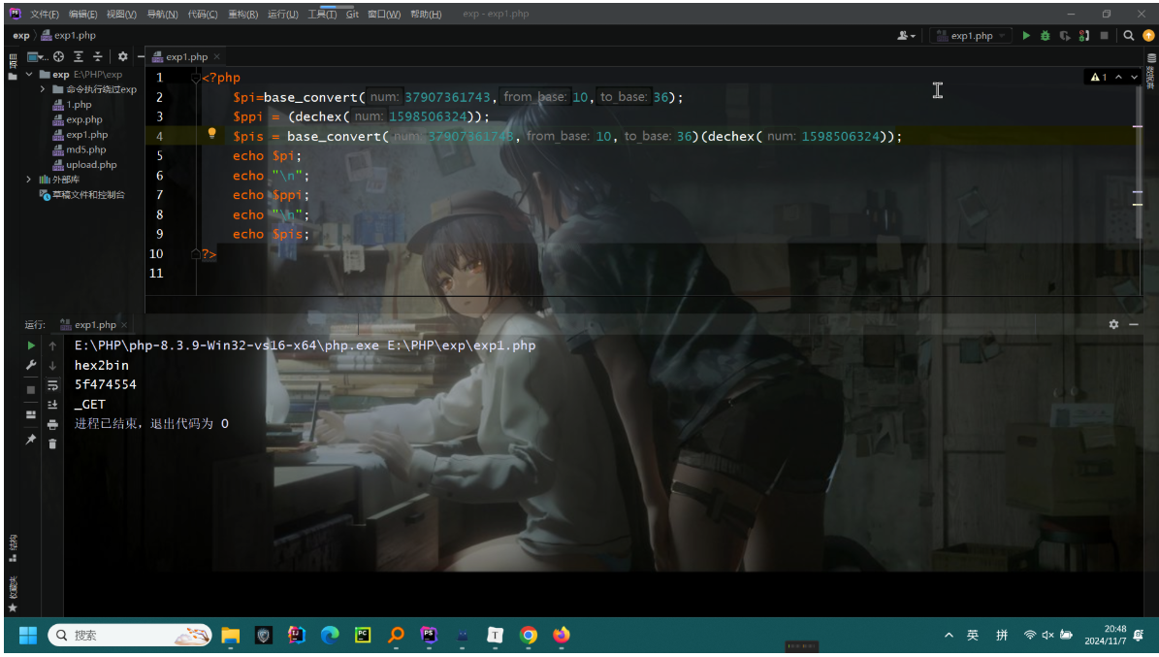Open the project view mode dropdown
Screen dimensions: 1159x657
click(38, 57)
